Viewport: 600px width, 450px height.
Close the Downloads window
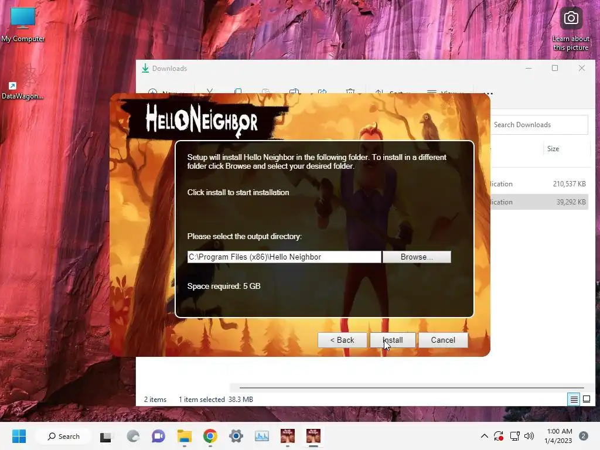[582, 68]
